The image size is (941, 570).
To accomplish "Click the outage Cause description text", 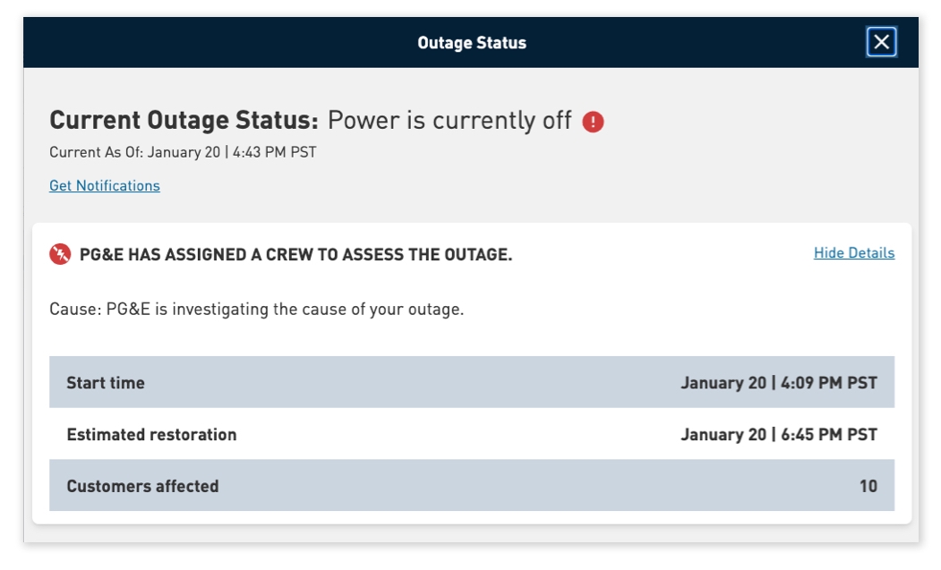I will point(256,310).
